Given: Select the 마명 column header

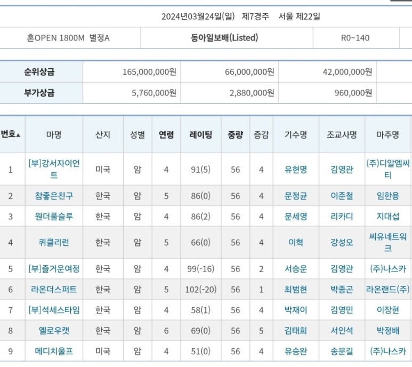Looking at the screenshot, I should [54, 134].
